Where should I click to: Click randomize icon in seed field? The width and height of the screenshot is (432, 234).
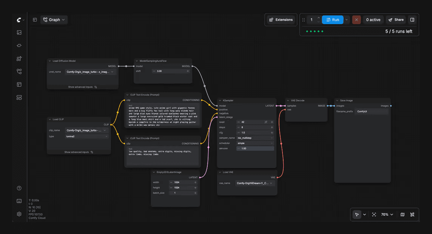point(266,122)
